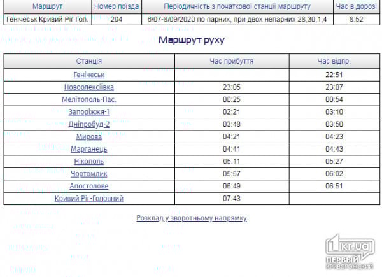Open the Новоолексіївка station link
382x277 pixels.
(89, 87)
